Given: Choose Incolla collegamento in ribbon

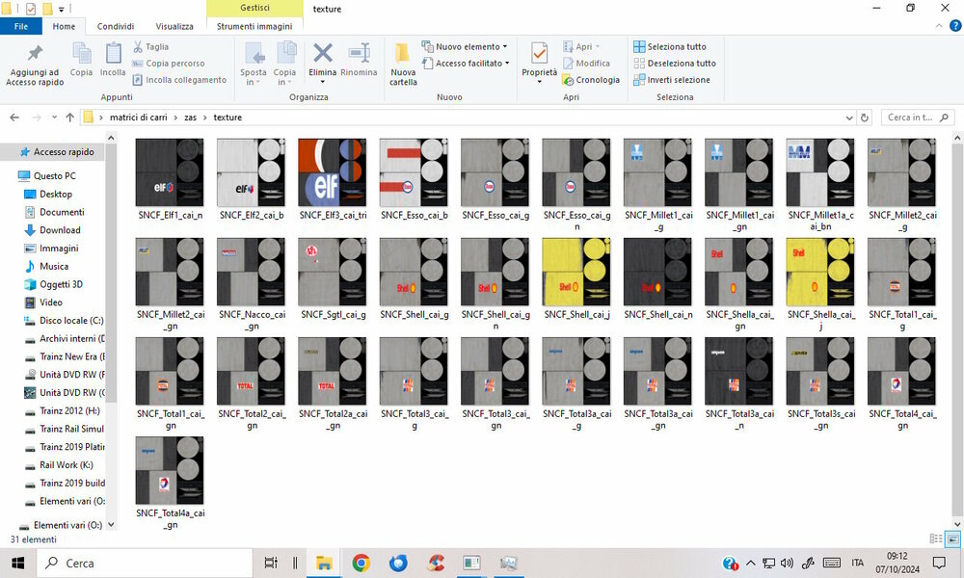Looking at the screenshot, I should [x=179, y=80].
